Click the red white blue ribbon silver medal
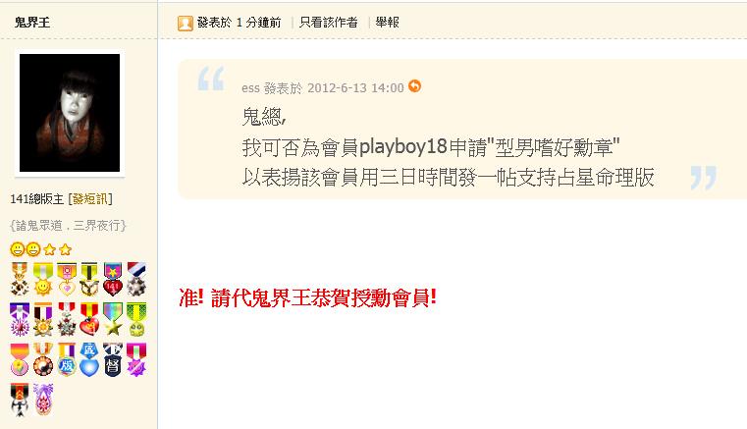747x429 pixels. (136, 279)
